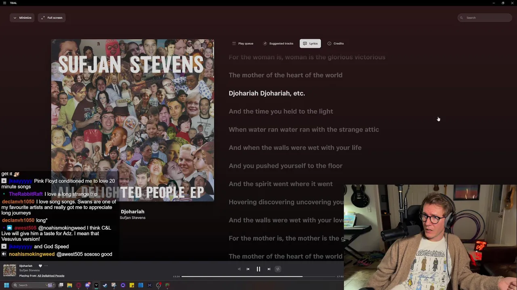
Task: Toggle repeat mode in player bar
Action: pyautogui.click(x=277, y=269)
